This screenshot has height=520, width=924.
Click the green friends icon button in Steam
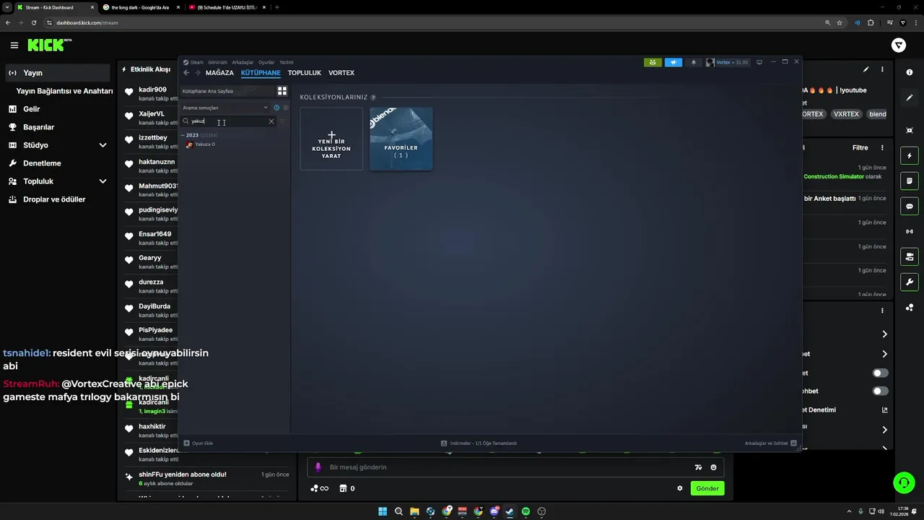coord(653,62)
